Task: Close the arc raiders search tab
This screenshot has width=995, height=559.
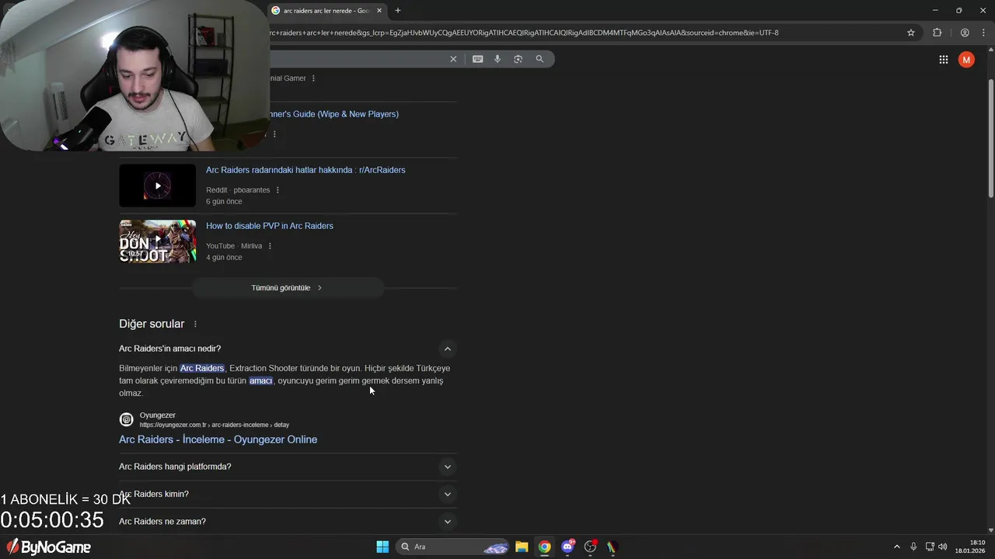Action: pyautogui.click(x=379, y=11)
